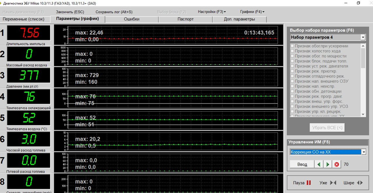Screen dimensions: 373x193
Task: Toggle Признак блок. подачи топл. checkbox
Action: [x=292, y=61]
